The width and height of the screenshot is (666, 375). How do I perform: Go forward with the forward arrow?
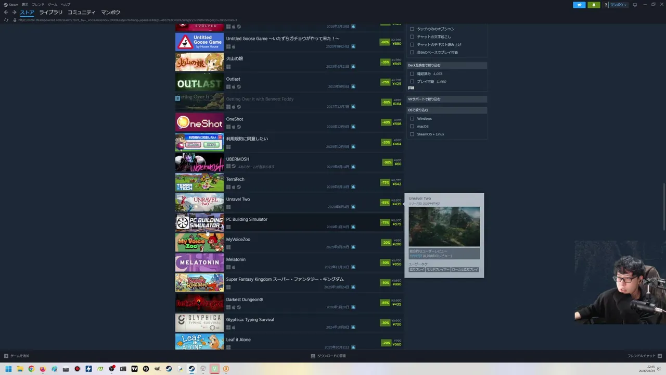[x=14, y=12]
